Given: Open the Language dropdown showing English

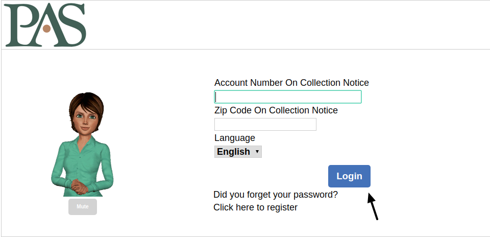Looking at the screenshot, I should tap(238, 152).
